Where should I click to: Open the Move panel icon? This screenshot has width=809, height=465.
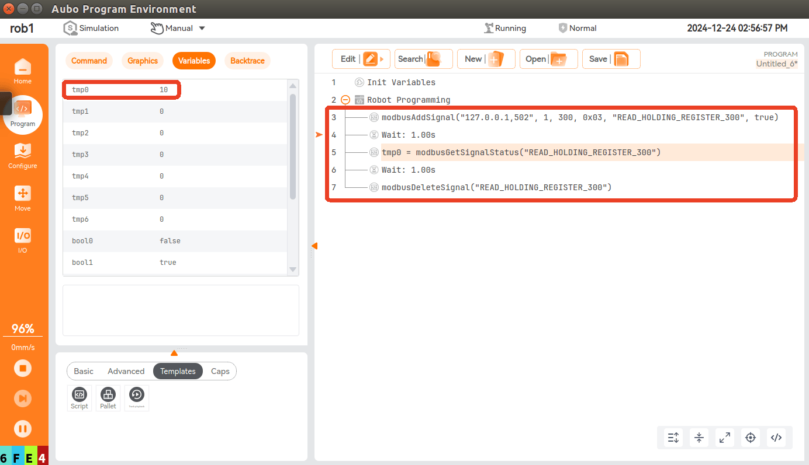tap(23, 198)
